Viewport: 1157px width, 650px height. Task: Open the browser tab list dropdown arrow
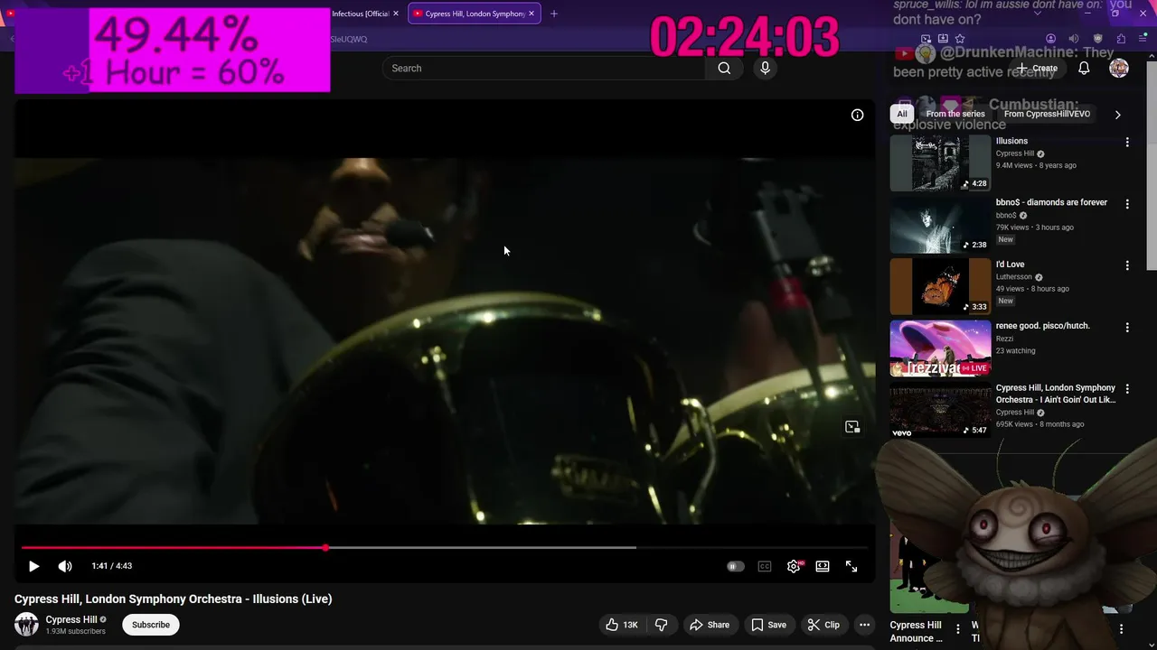click(1038, 14)
